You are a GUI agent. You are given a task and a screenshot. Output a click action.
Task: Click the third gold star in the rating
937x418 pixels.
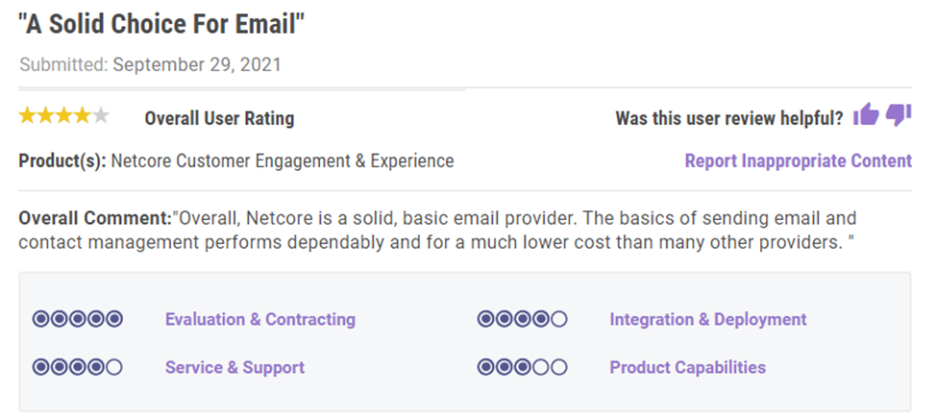[64, 115]
